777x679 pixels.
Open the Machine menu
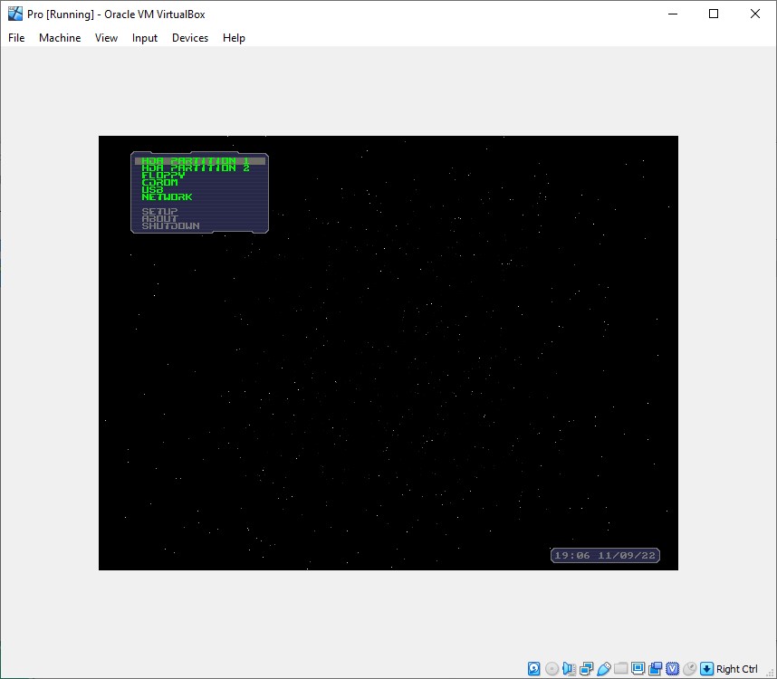click(x=60, y=38)
